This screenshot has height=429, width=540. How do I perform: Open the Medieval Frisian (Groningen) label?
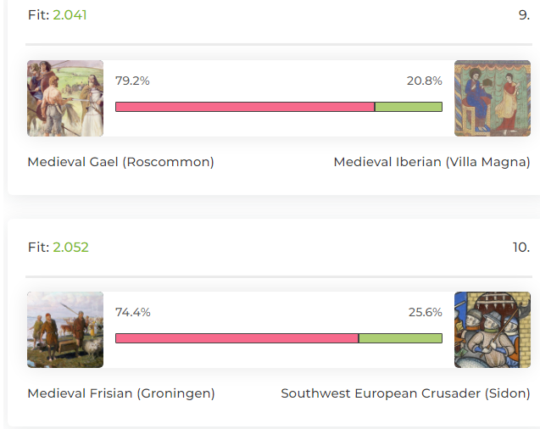(x=121, y=393)
